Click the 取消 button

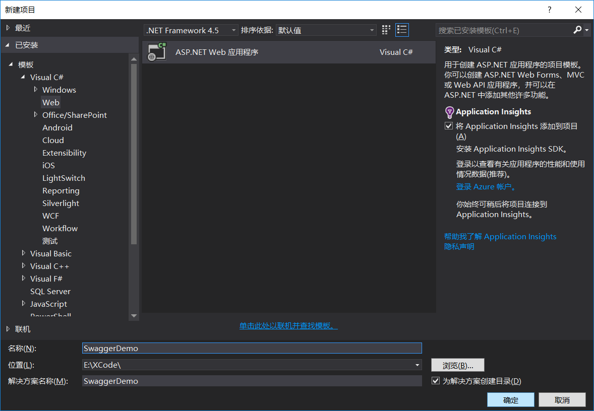[562, 400]
